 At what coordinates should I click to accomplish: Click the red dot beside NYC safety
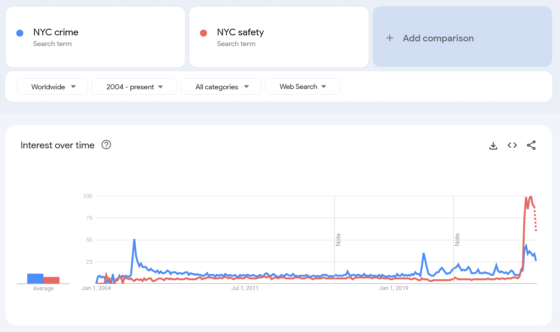point(203,33)
